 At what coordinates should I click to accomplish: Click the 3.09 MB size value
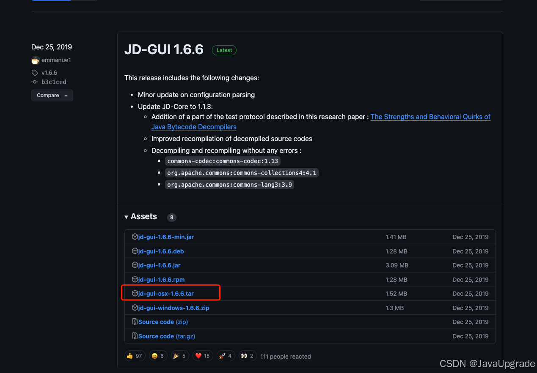(x=397, y=265)
